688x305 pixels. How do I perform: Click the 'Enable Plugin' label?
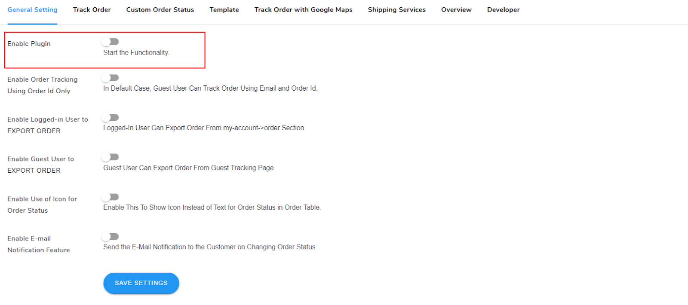pos(29,44)
